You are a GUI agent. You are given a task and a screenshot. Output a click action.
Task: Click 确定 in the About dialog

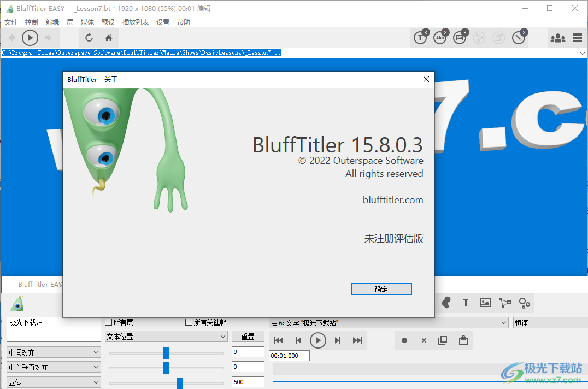tap(381, 289)
